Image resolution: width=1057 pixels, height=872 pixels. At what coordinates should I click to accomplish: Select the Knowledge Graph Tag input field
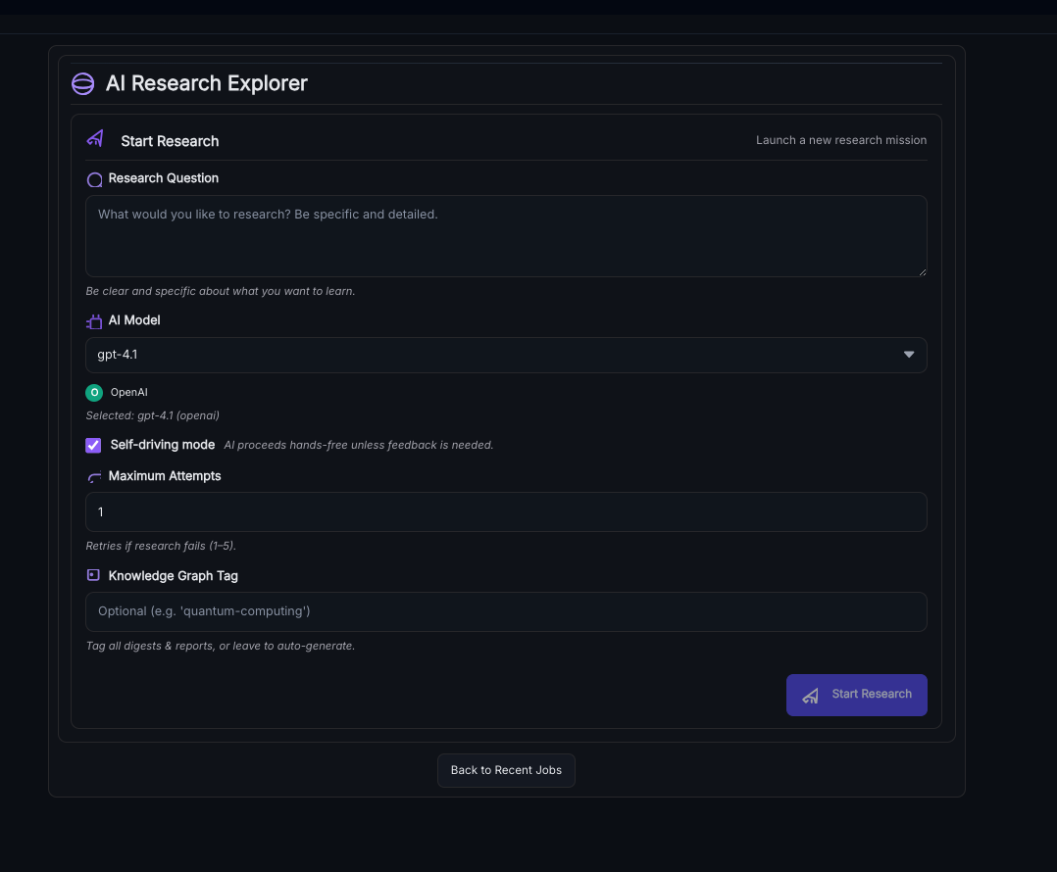506,611
